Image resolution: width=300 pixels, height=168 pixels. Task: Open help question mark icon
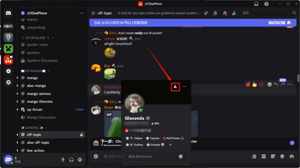pos(266,4)
